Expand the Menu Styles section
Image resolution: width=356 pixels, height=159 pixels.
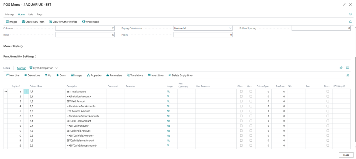pos(13,46)
